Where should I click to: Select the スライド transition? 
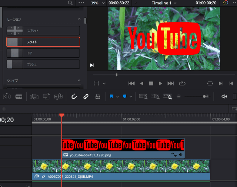click(x=43, y=42)
